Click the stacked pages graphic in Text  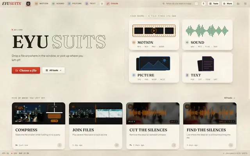[206, 64]
